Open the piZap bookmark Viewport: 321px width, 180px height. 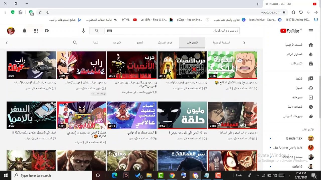pos(193,20)
